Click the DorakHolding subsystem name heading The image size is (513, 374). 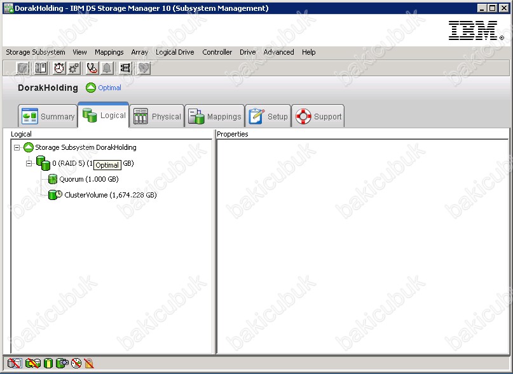(48, 88)
